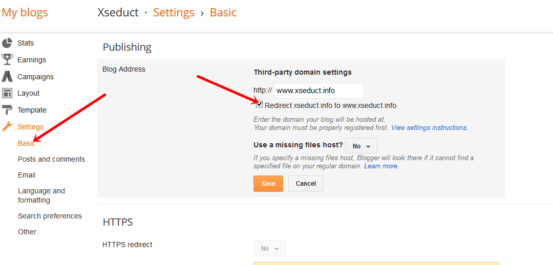Viewport: 553px width, 265px height.
Task: Click the Settings wrench icon
Action: coord(7,126)
